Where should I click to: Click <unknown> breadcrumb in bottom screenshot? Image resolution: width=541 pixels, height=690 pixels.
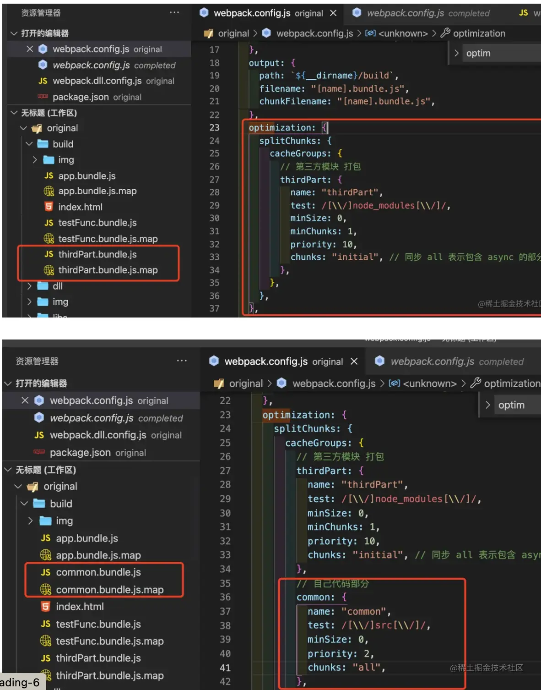[x=430, y=383]
